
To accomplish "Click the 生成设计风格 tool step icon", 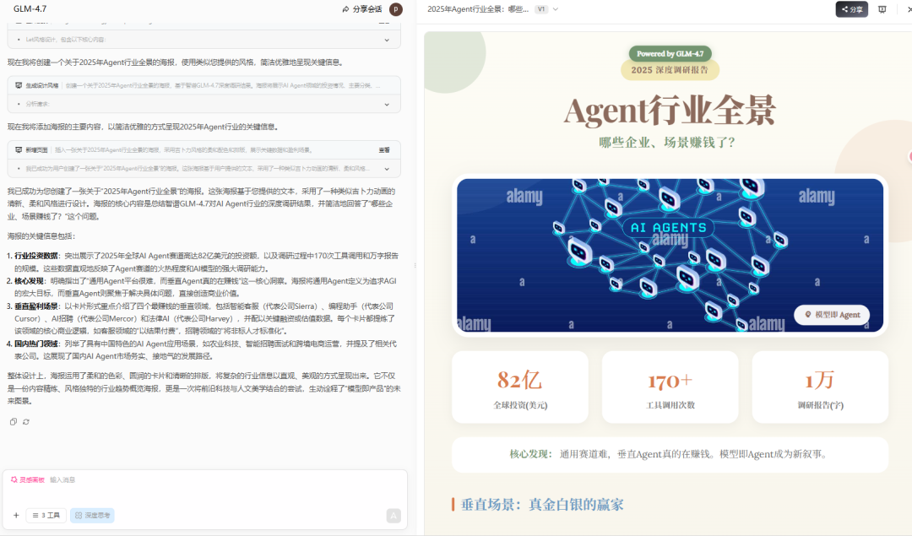I will (x=19, y=85).
